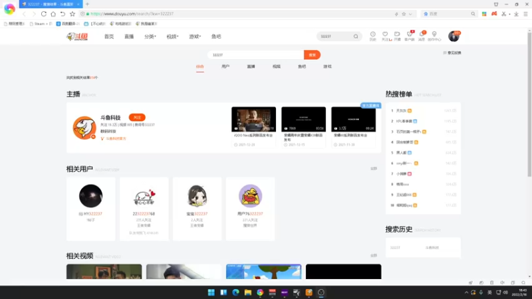Go to 首页 in site navigation

click(109, 37)
